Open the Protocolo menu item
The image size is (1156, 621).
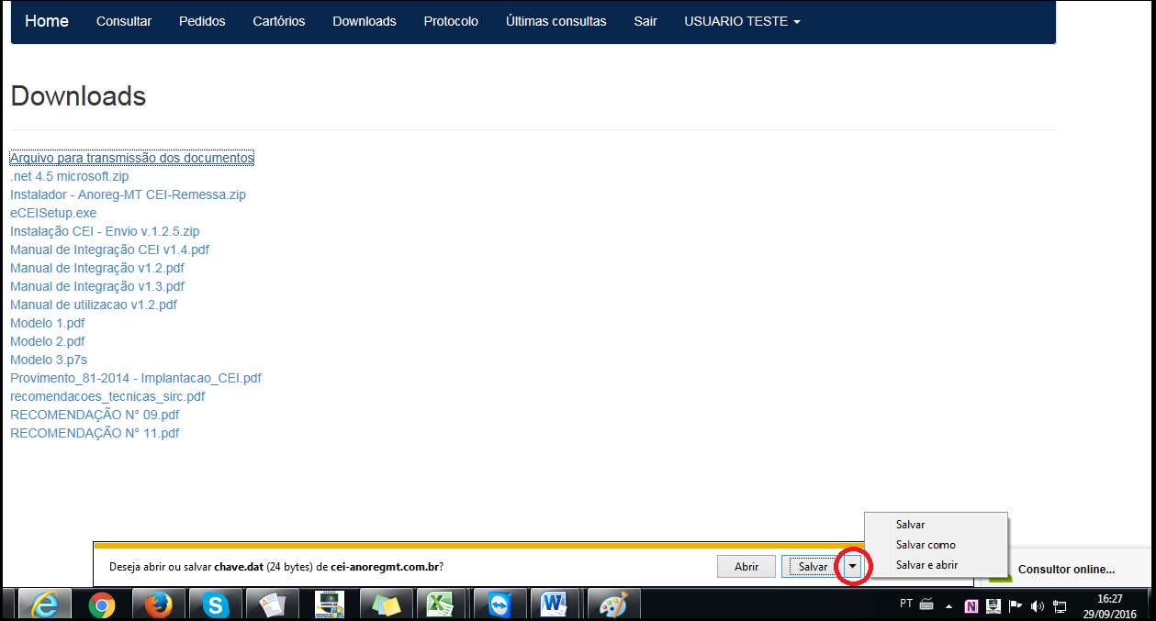coord(451,21)
